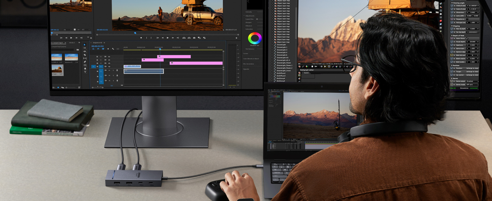Image resolution: width=492 pixels, height=201 pixels.
Task: Enable the Auto-focus checkbox in the camera settings
Action: (x=467, y=39)
